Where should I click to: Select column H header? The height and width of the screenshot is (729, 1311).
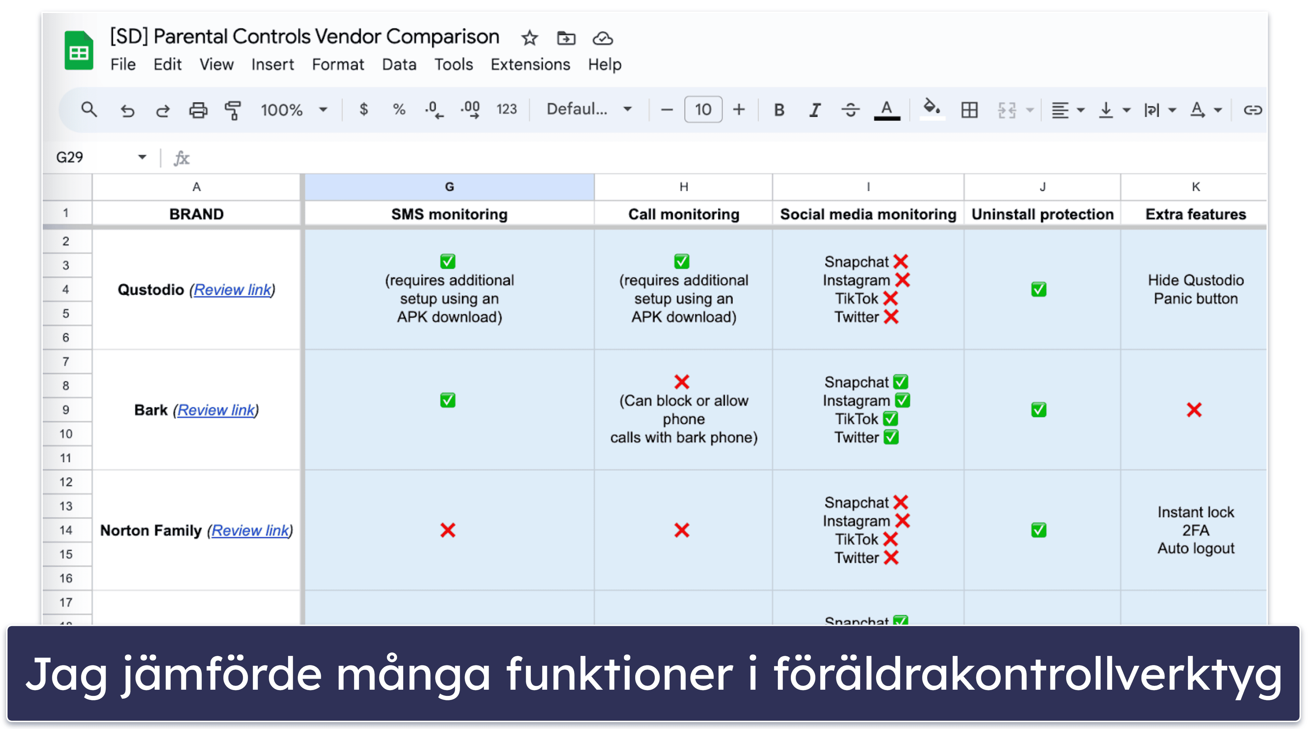pyautogui.click(x=683, y=187)
